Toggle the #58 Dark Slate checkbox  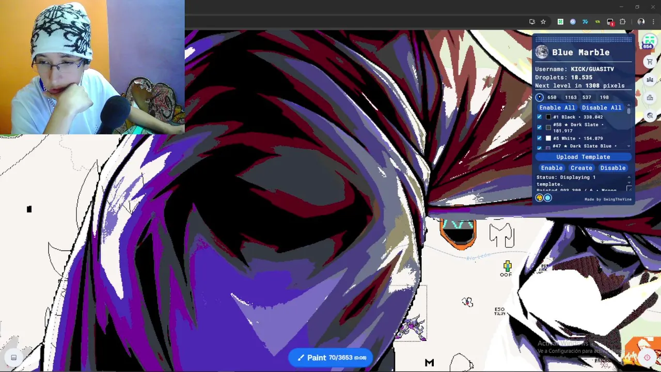[540, 127]
